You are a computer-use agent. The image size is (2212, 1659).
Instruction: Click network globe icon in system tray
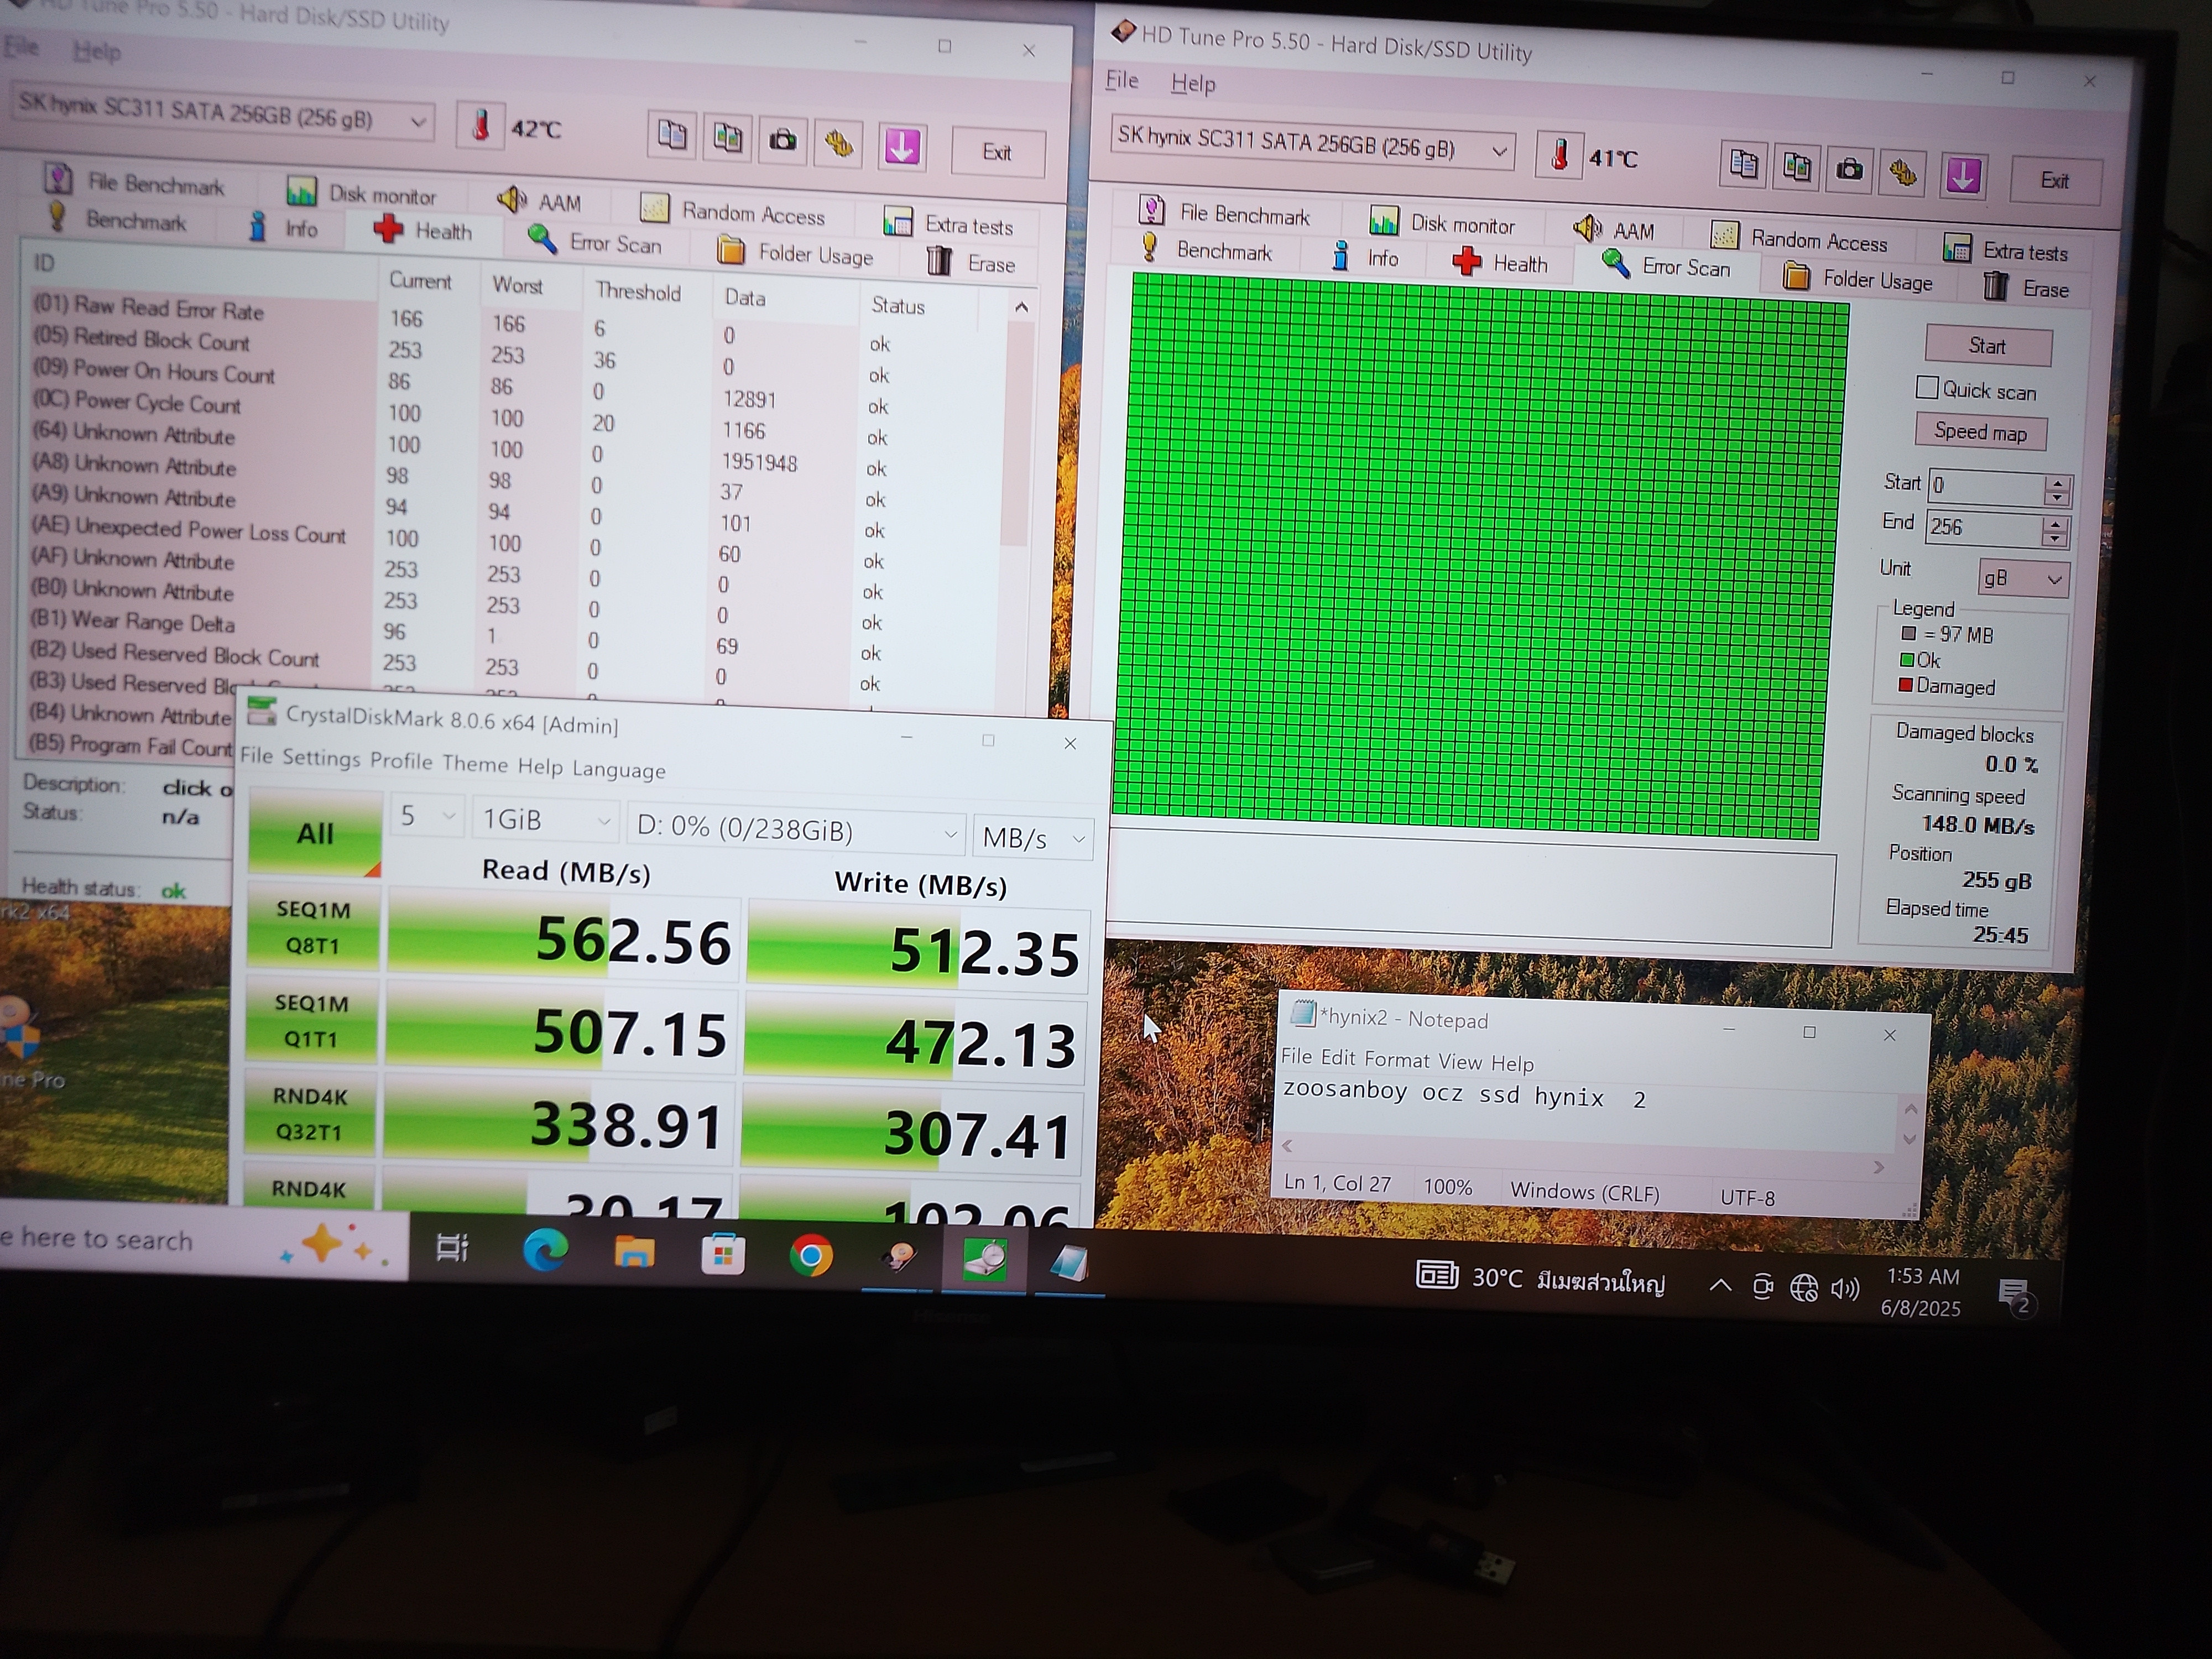[1803, 1288]
